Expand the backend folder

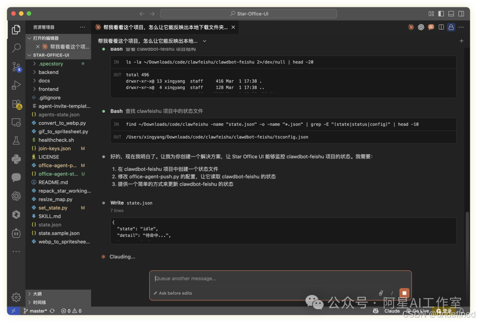pyautogui.click(x=58, y=72)
